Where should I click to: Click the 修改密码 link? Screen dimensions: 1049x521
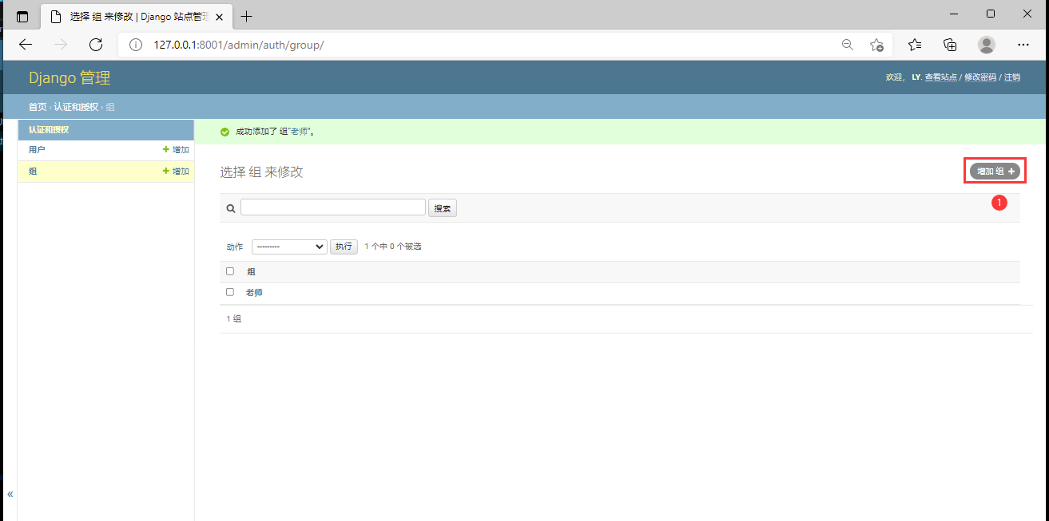point(980,77)
